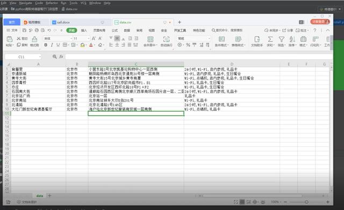Image resolution: width=344 pixels, height=210 pixels.
Task: Toggle underline formatting for the cell
Action: 58,45
